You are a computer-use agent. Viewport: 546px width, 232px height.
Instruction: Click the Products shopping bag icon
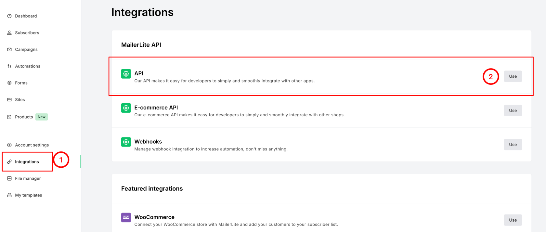pos(9,117)
